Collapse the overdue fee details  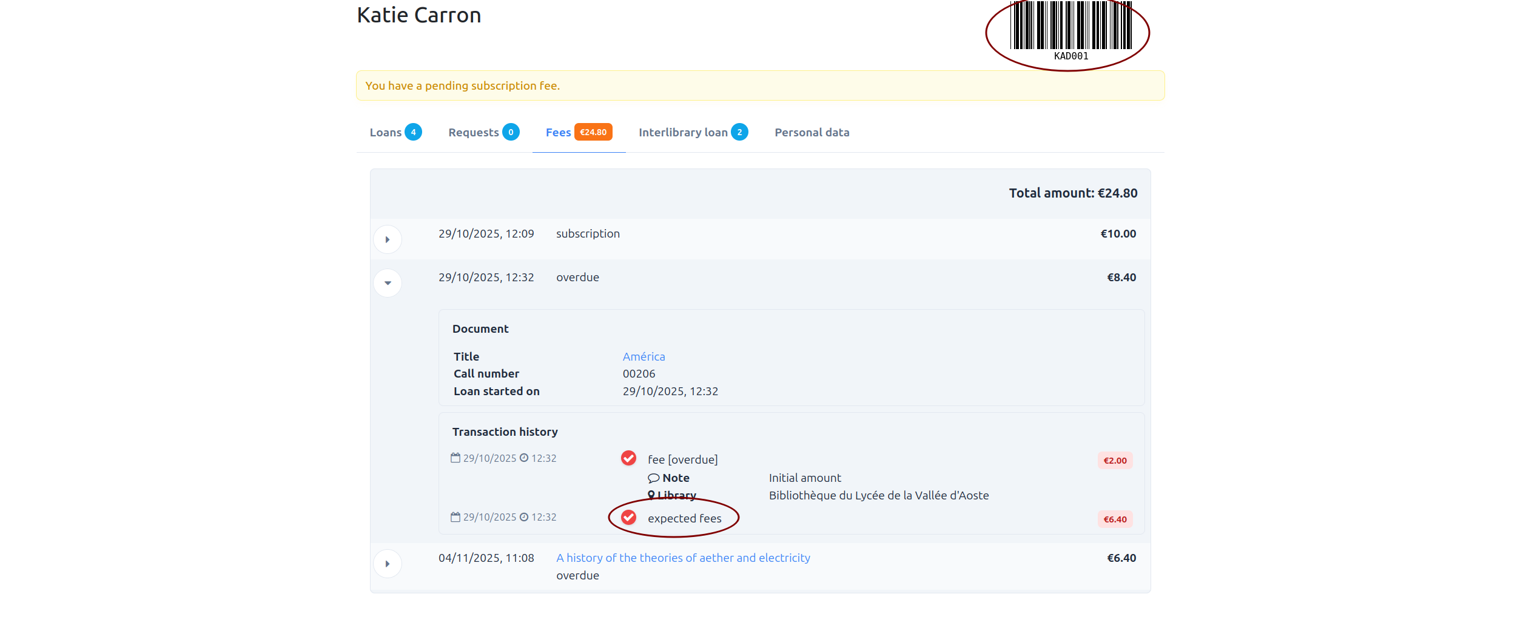click(388, 282)
